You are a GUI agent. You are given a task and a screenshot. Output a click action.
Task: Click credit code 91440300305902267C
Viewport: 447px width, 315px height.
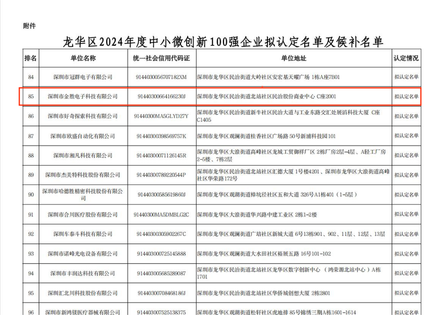coord(161,234)
